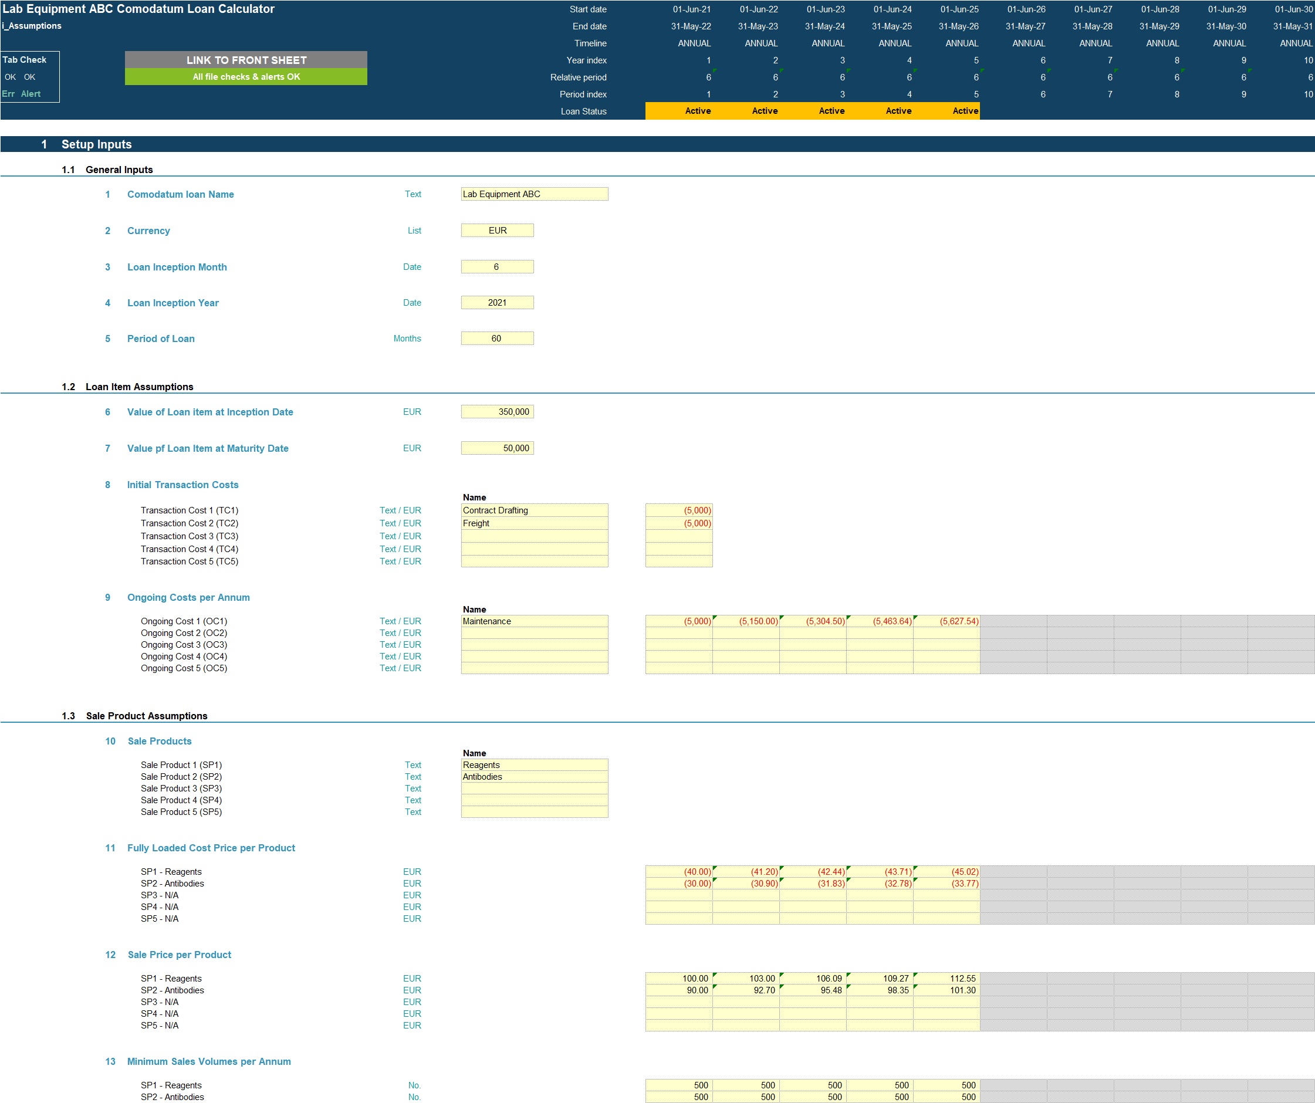Click the All file checks & alerts OK bar
The width and height of the screenshot is (1315, 1103).
pyautogui.click(x=246, y=77)
